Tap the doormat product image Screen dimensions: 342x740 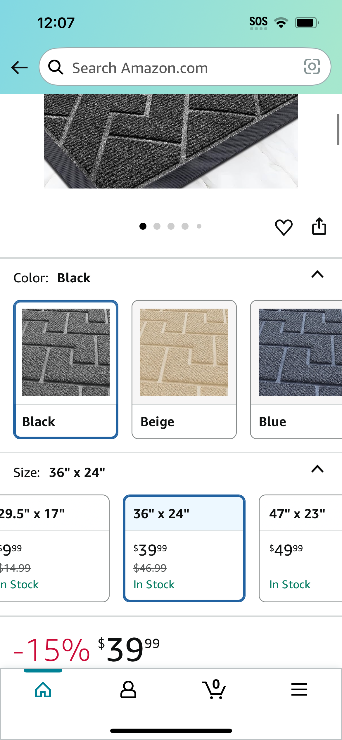[x=171, y=141]
